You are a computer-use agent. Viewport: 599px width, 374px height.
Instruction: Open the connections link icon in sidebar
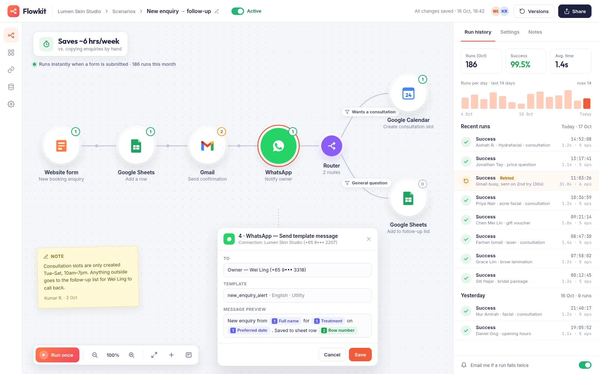[x=11, y=70]
